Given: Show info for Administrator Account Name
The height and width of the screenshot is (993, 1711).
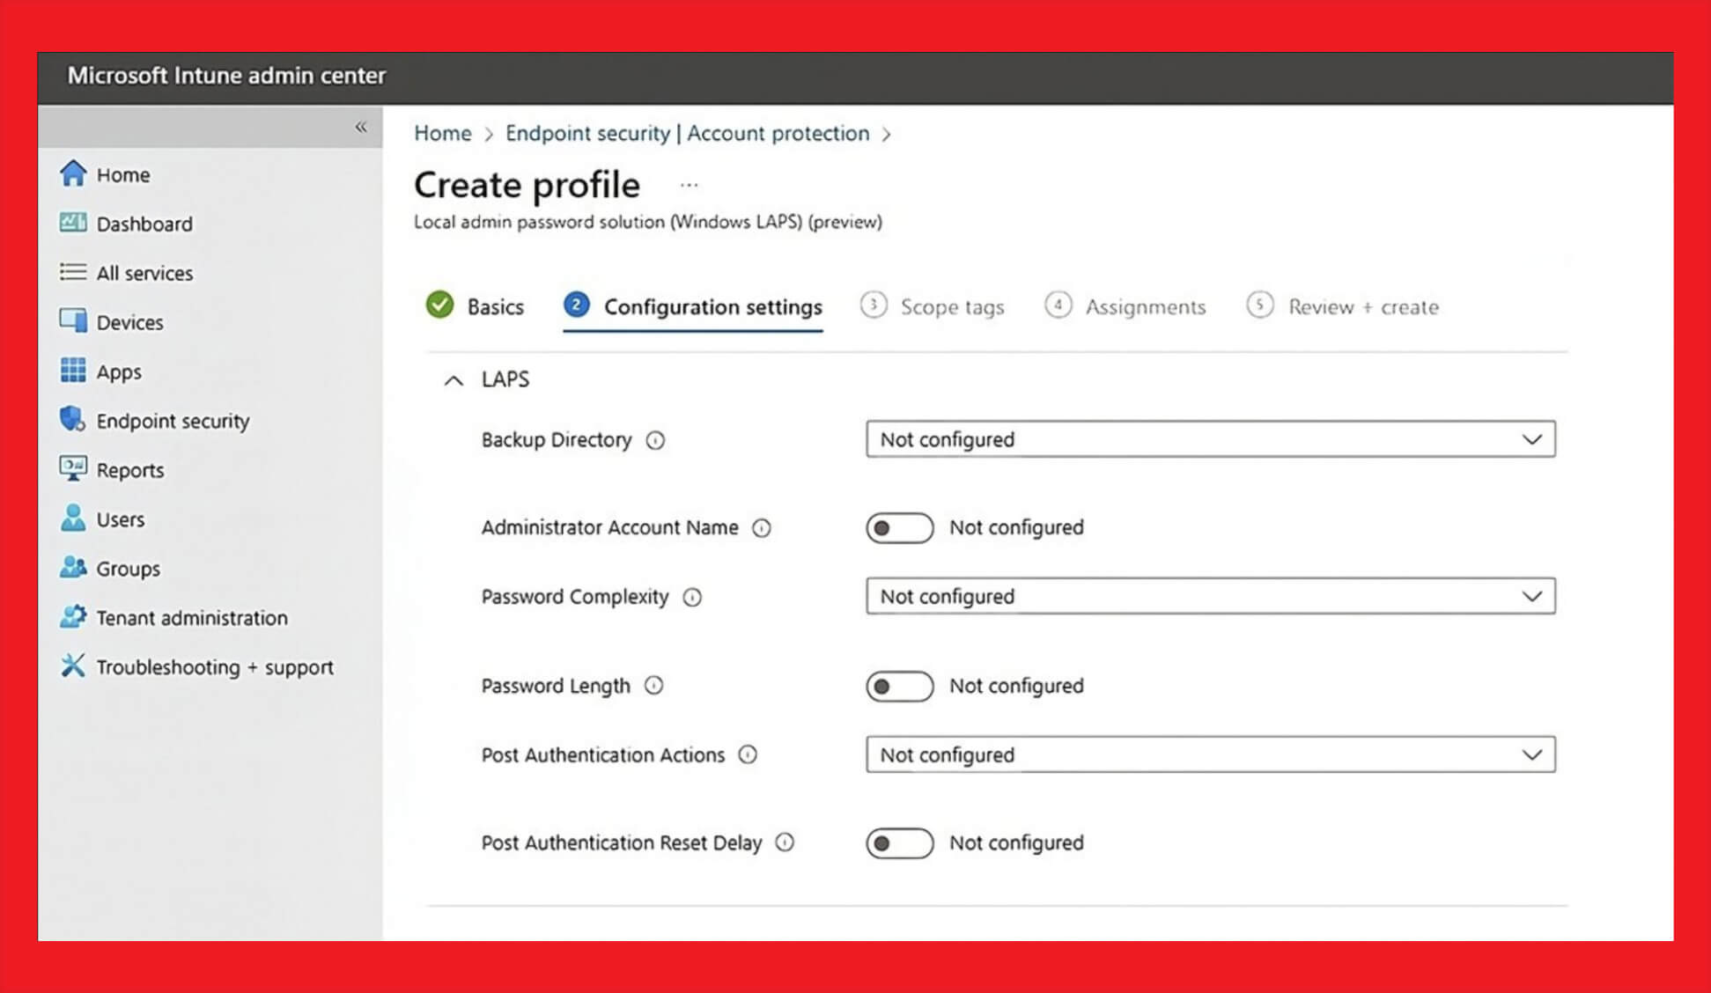Looking at the screenshot, I should click(x=762, y=528).
